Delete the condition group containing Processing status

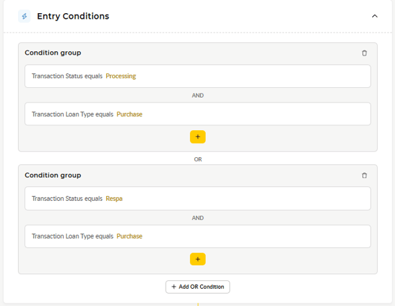(x=365, y=53)
